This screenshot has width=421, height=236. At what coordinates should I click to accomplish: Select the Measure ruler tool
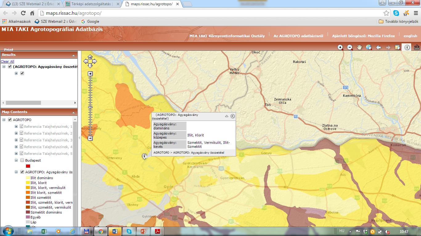[x=417, y=47]
